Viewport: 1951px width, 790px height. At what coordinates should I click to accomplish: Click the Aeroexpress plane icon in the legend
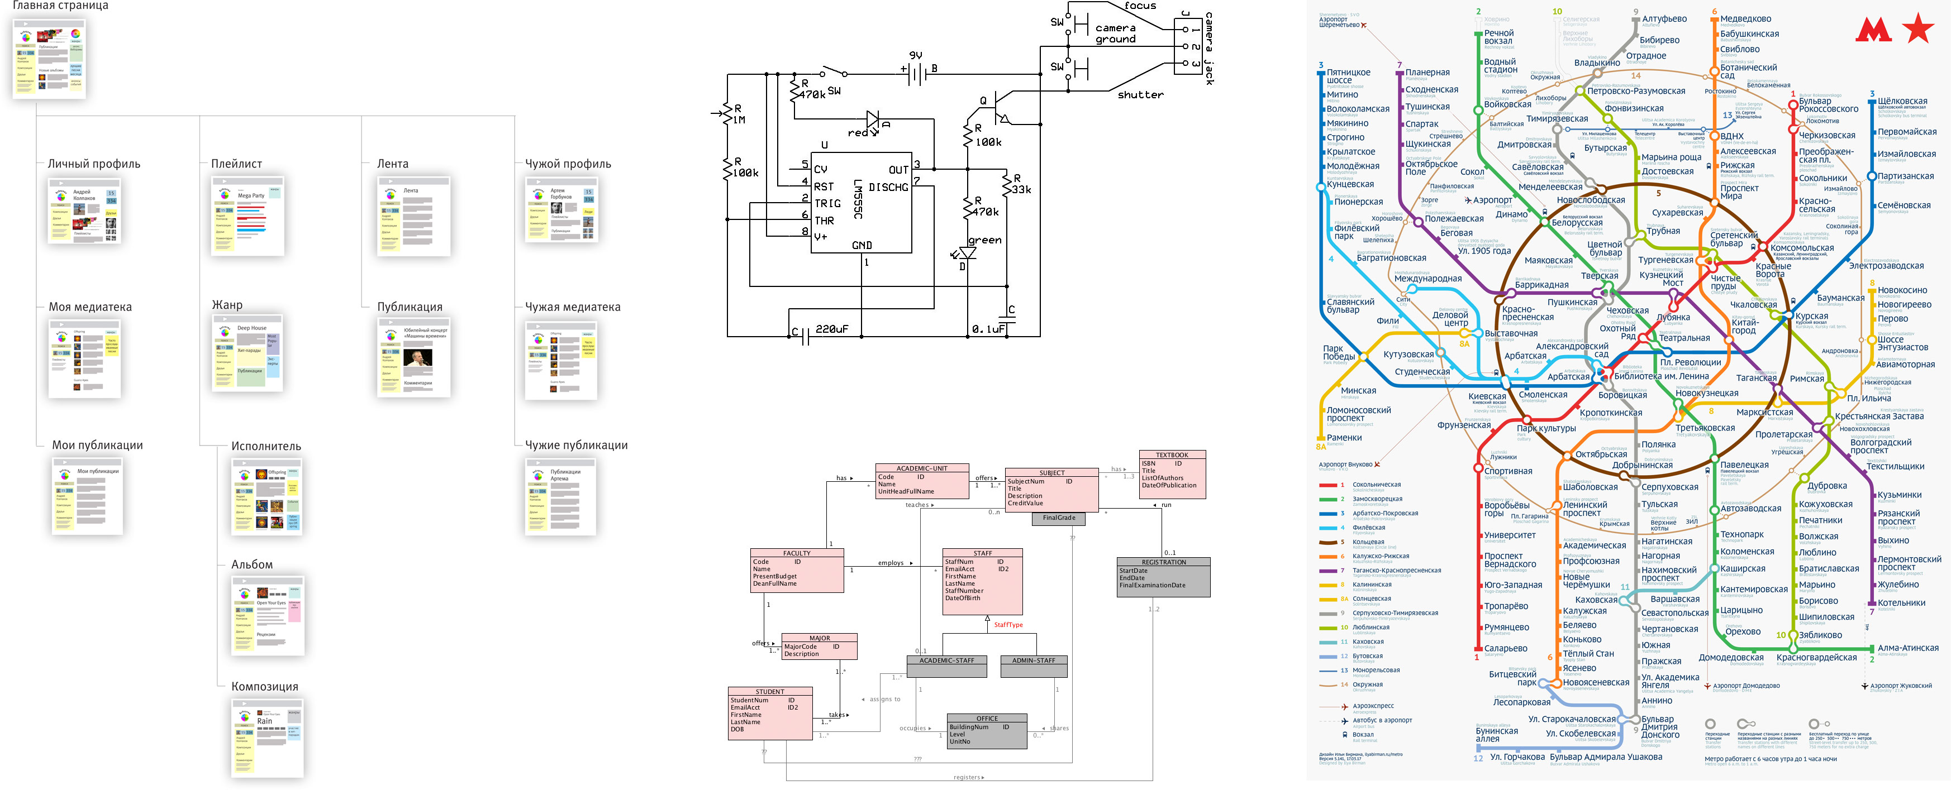coord(1344,707)
